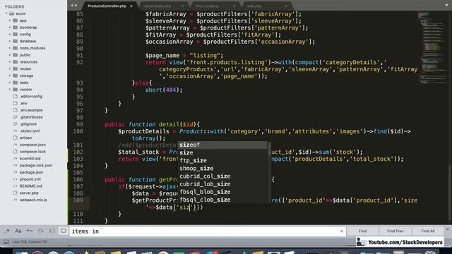Open the tab list dropdown arrow

[446, 6]
